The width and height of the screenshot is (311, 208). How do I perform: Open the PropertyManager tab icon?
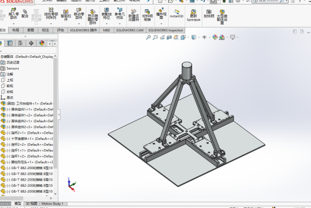tap(10, 43)
